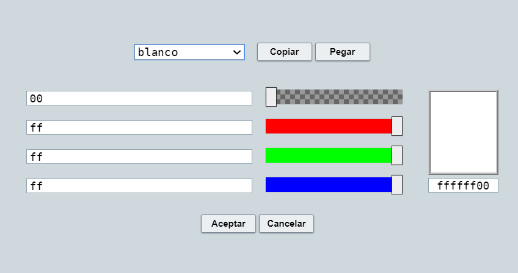This screenshot has width=518, height=273.
Task: Focus the red channel hex input
Action: 139,127
